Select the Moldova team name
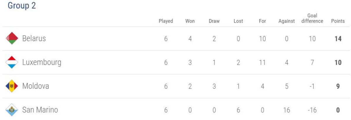Image resolution: width=351 pixels, height=120 pixels. pos(36,86)
